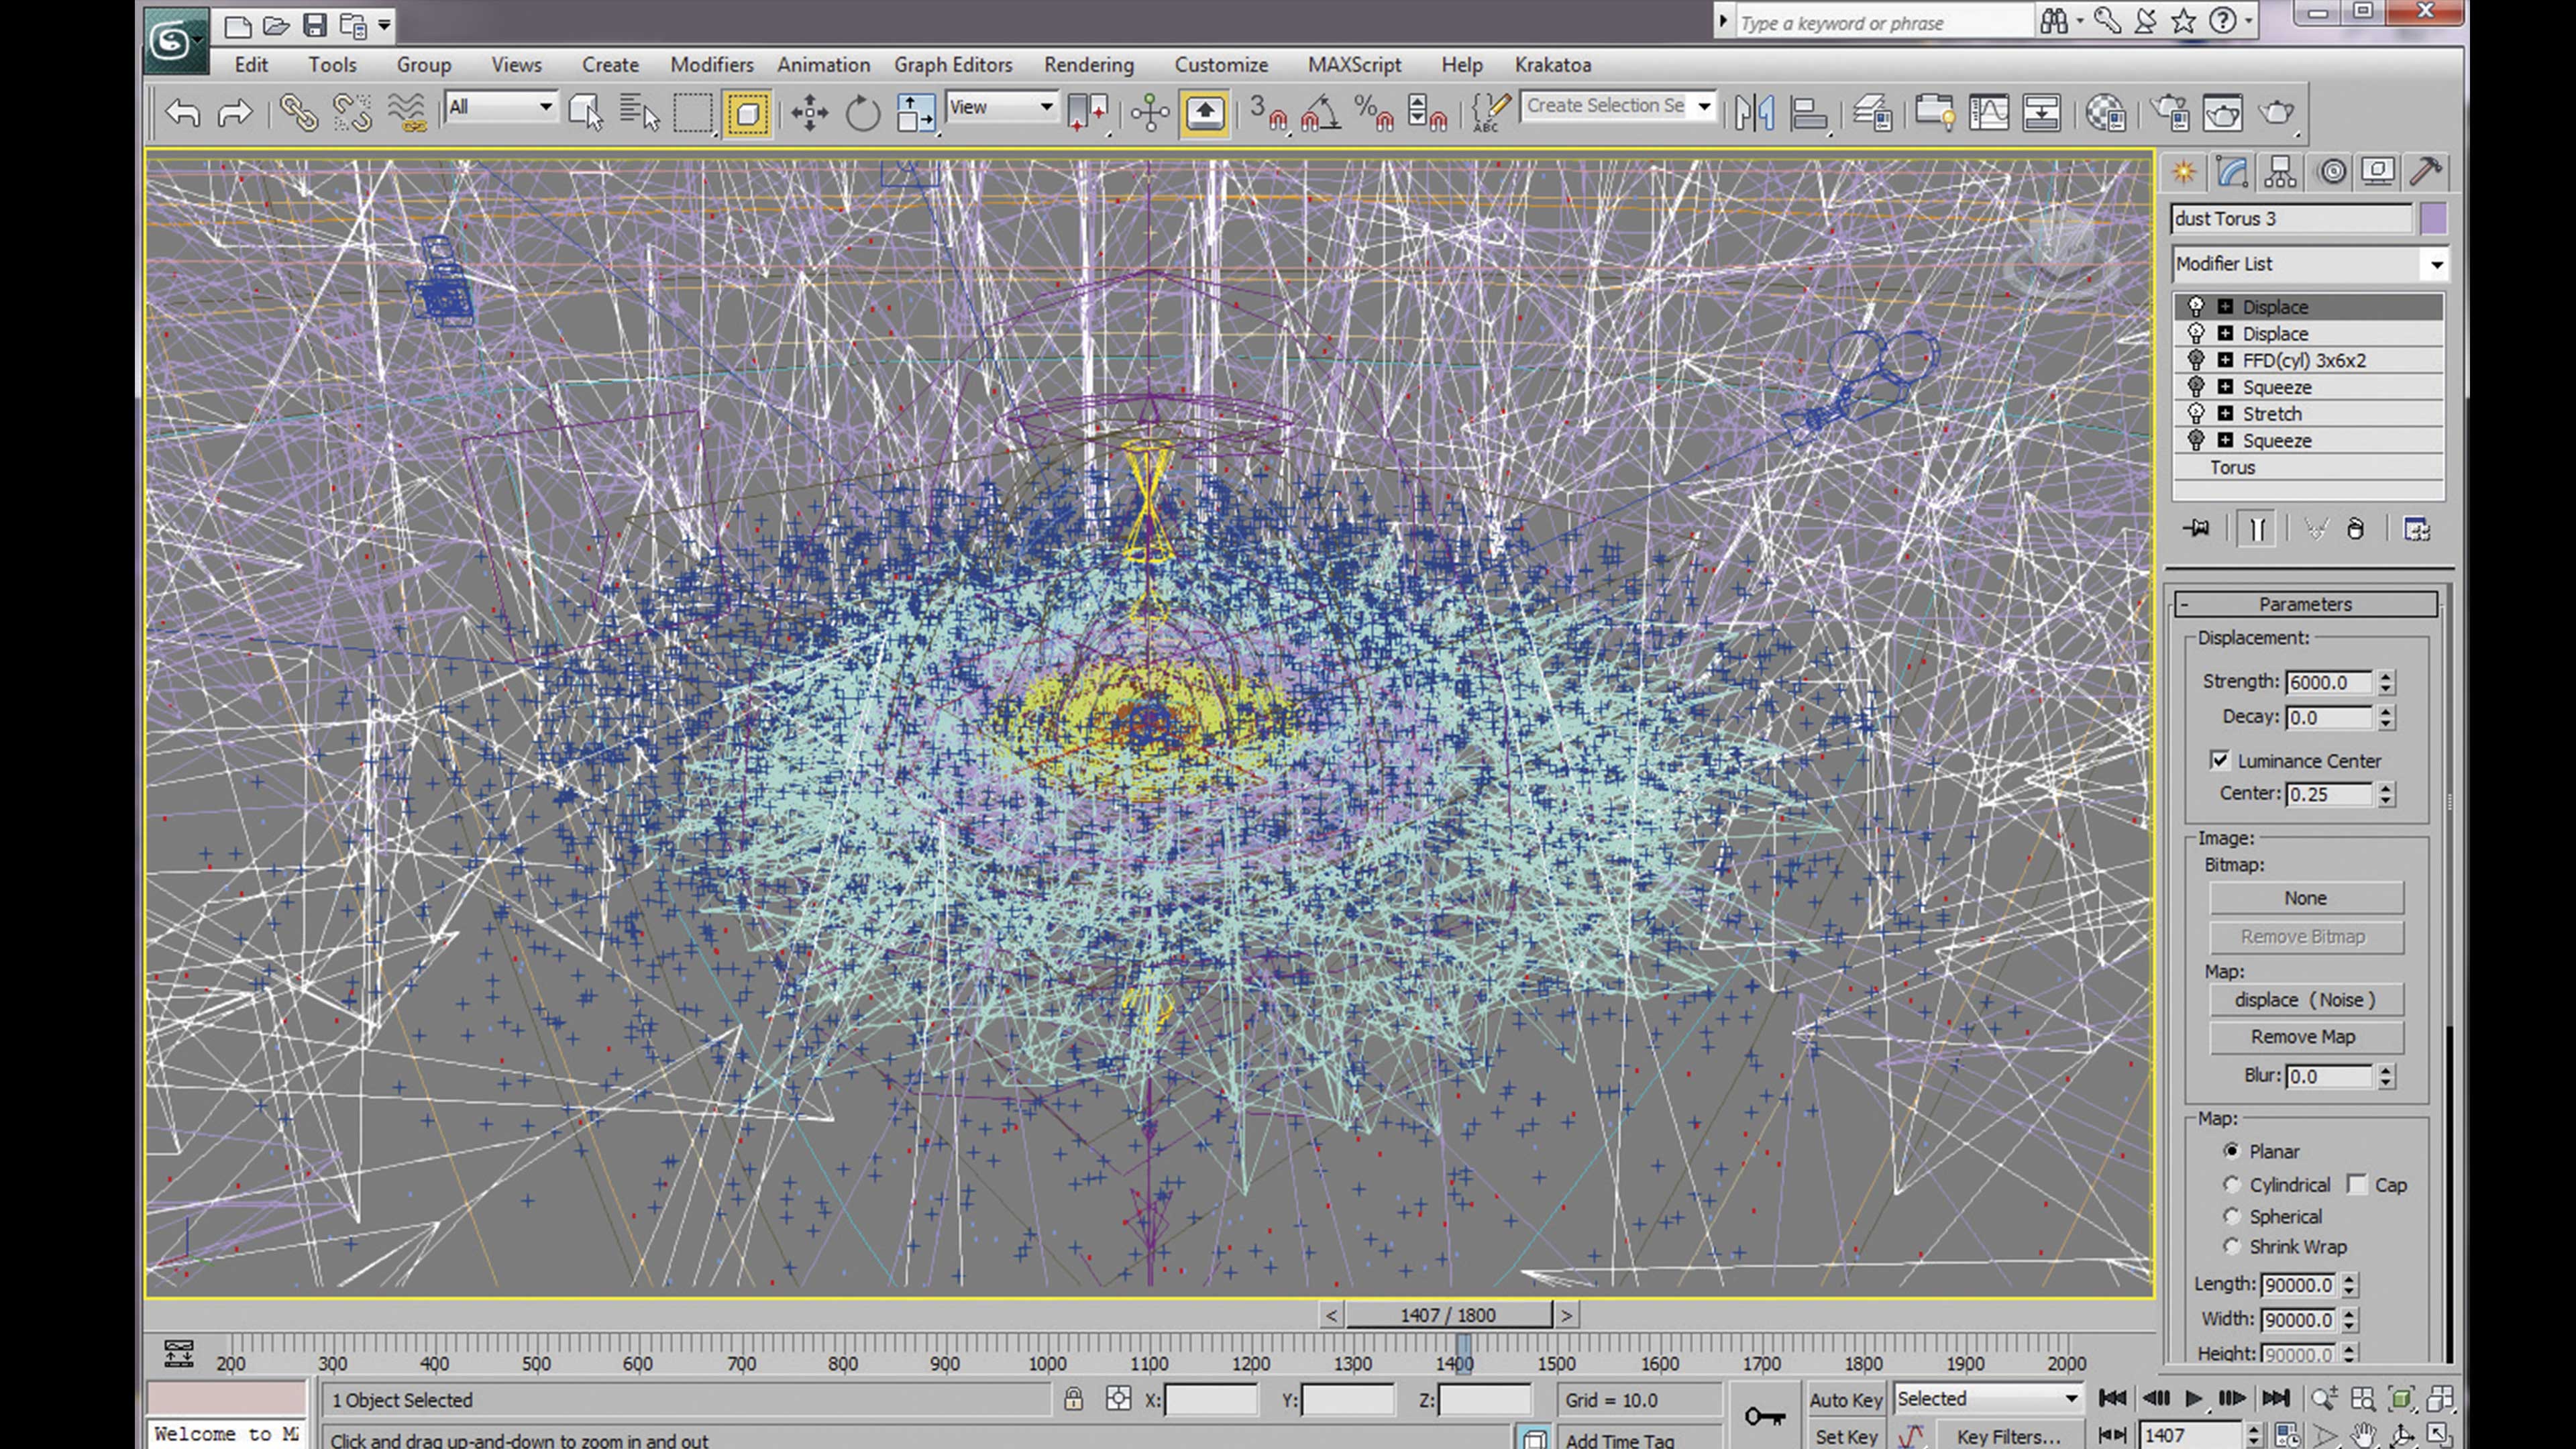Open the Modifiers menu
The width and height of the screenshot is (2576, 1449).
[x=711, y=65]
